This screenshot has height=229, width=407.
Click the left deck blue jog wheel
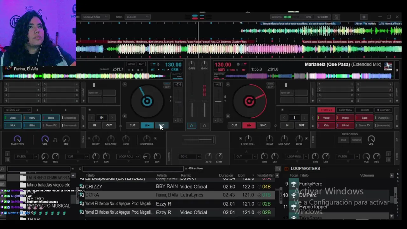coord(147,101)
